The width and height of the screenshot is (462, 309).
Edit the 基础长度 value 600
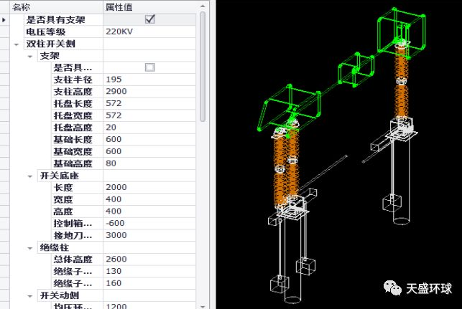pyautogui.click(x=149, y=139)
